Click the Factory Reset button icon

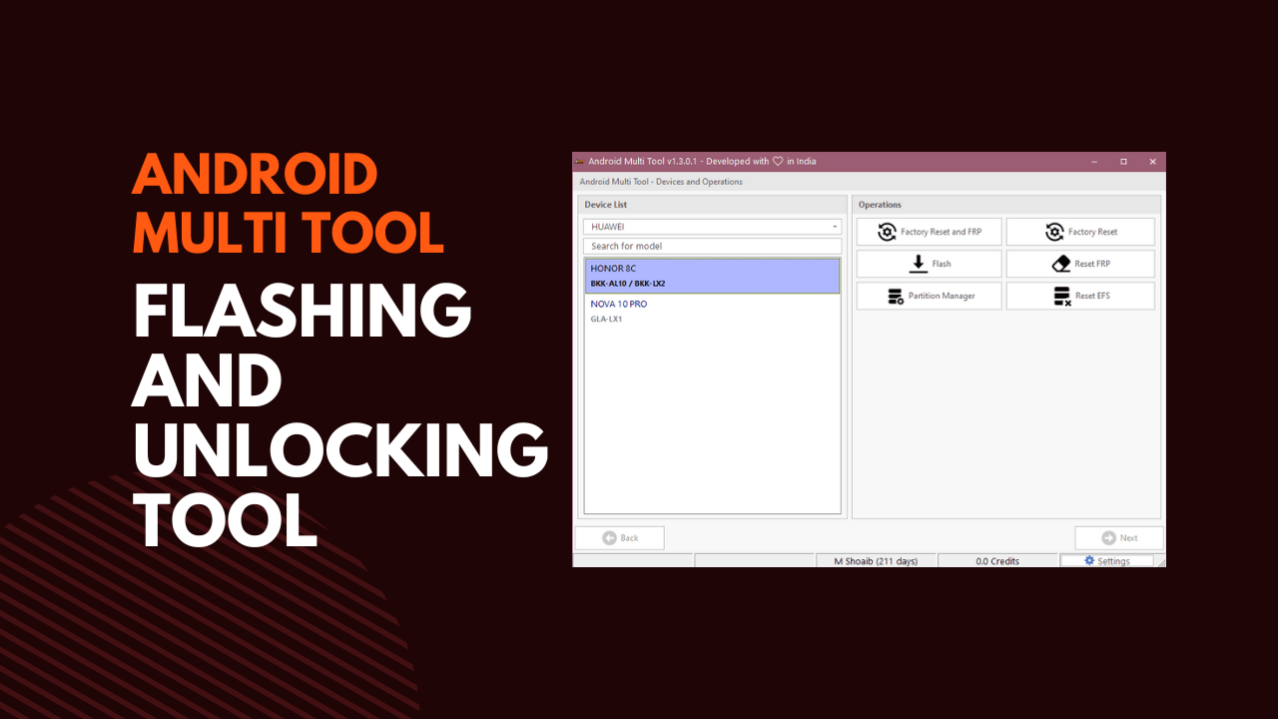1054,232
